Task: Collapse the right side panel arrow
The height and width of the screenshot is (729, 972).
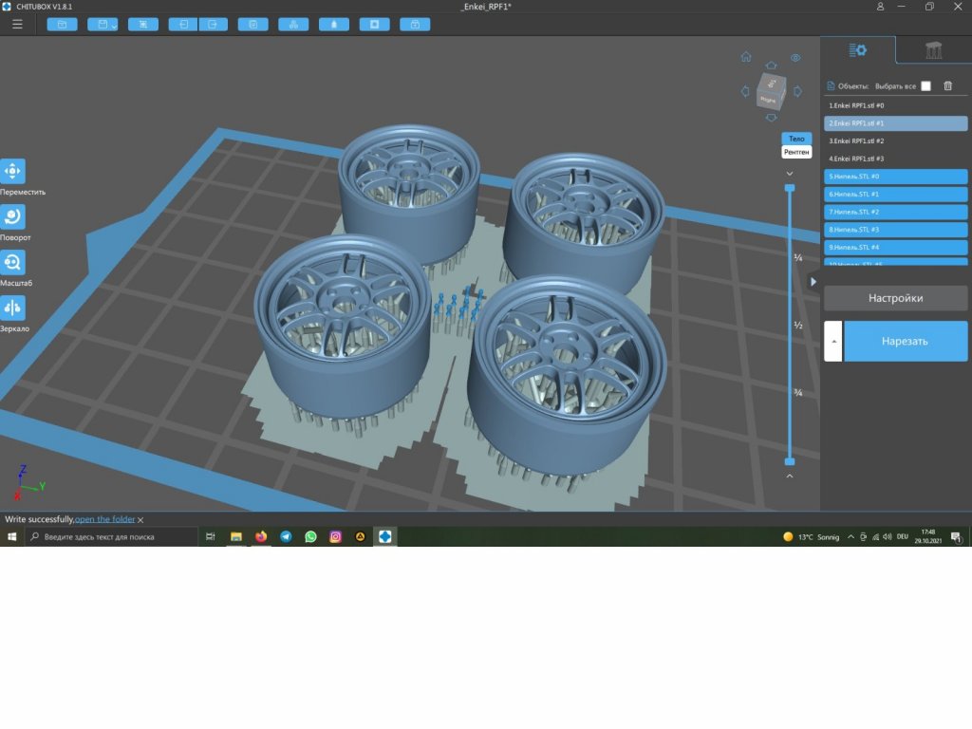Action: click(813, 282)
